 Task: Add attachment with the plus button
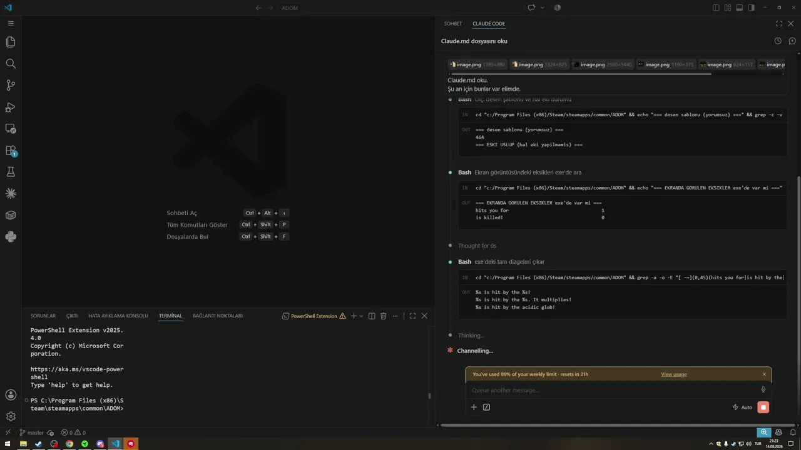pos(474,407)
